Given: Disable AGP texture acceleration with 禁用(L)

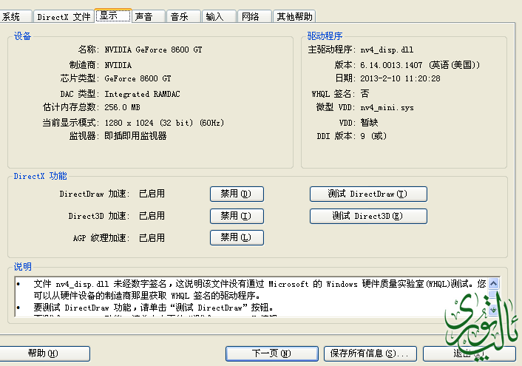Looking at the screenshot, I should coord(237,237).
